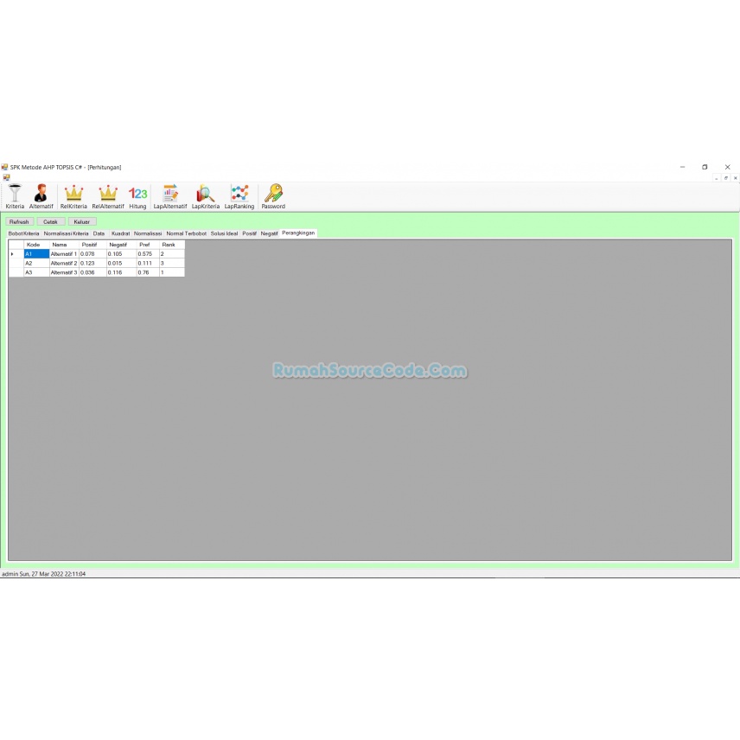Click row selector arrow for A1
Viewport: 740px width, 740px height.
16,254
